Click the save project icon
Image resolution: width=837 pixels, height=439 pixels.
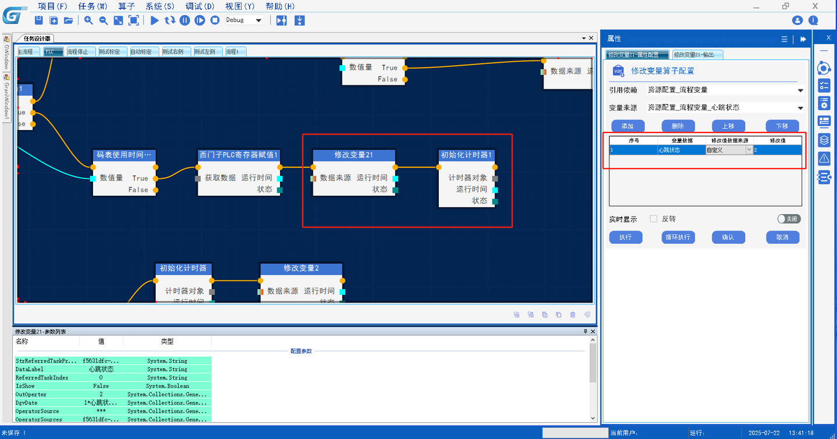pos(39,20)
